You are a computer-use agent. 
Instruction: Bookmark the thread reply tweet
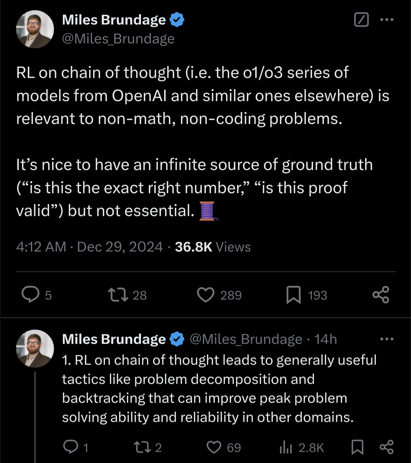[x=357, y=447]
